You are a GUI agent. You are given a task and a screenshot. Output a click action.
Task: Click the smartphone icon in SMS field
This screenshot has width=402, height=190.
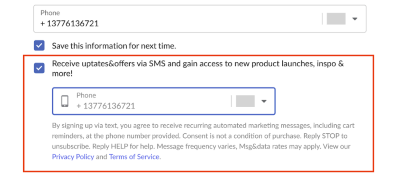pos(65,101)
